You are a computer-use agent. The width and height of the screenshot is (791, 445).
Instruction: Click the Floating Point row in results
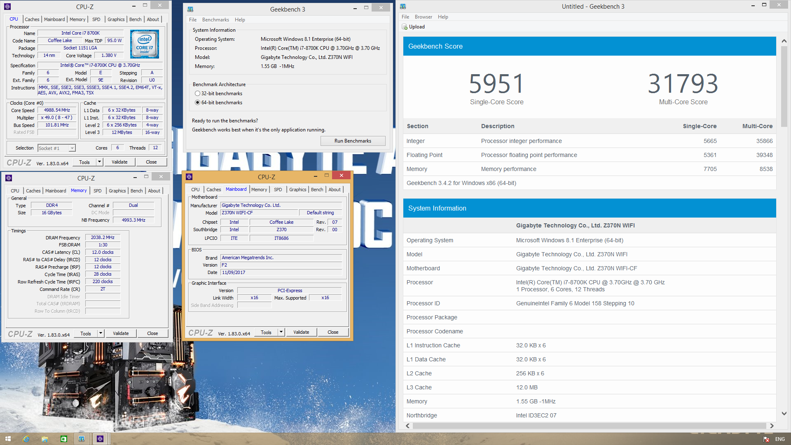click(590, 155)
